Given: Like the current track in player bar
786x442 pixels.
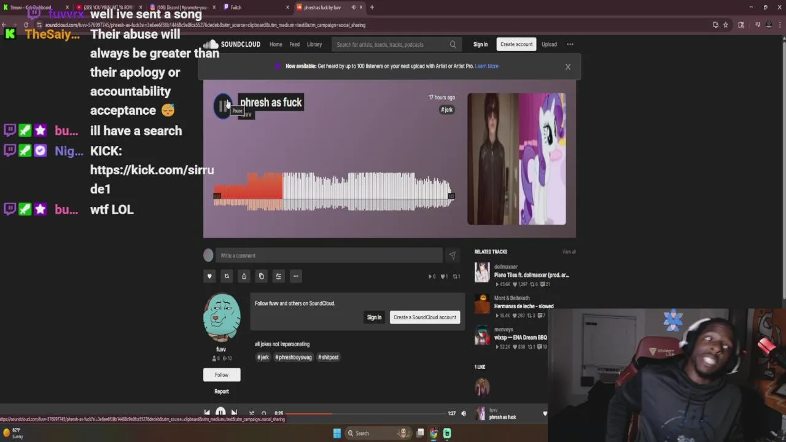Looking at the screenshot, I should (545, 413).
